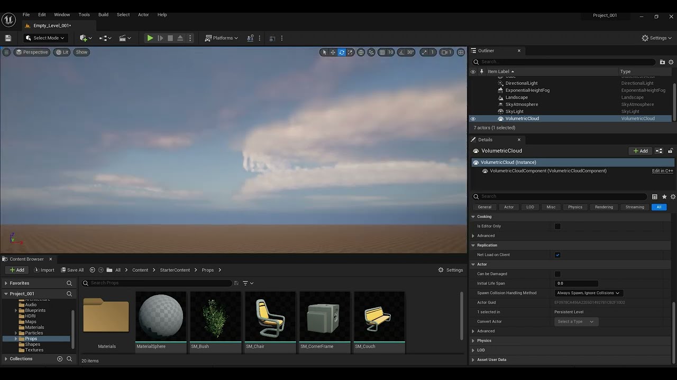Expand the Physics section in Details
The image size is (677, 380).
point(473,340)
